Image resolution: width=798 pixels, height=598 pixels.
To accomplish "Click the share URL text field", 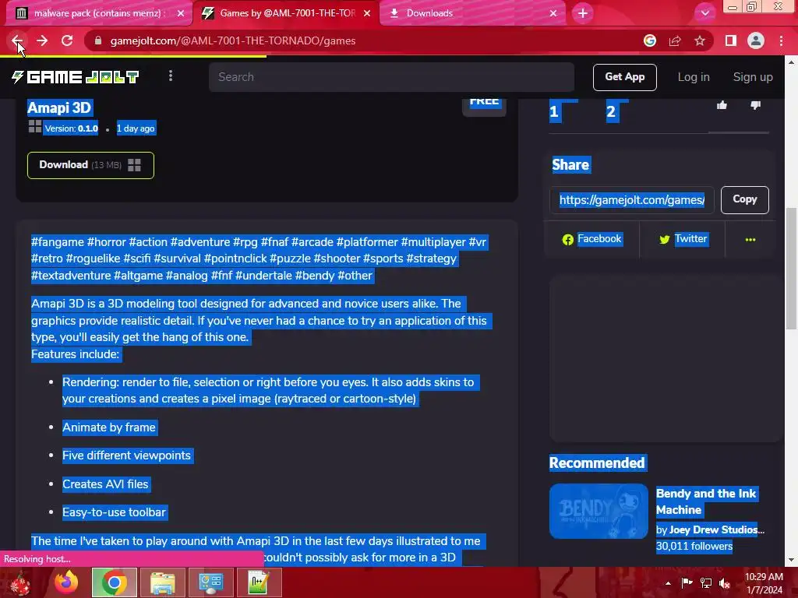I will pos(631,200).
